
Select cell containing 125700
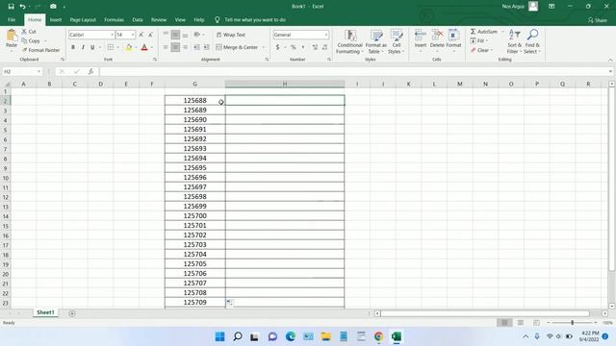point(194,215)
